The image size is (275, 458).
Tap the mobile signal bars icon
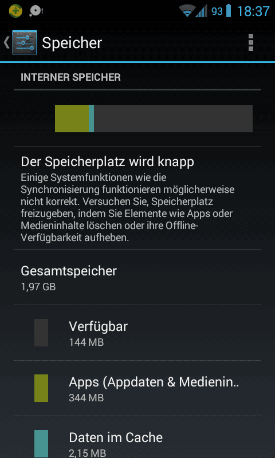[x=202, y=11]
